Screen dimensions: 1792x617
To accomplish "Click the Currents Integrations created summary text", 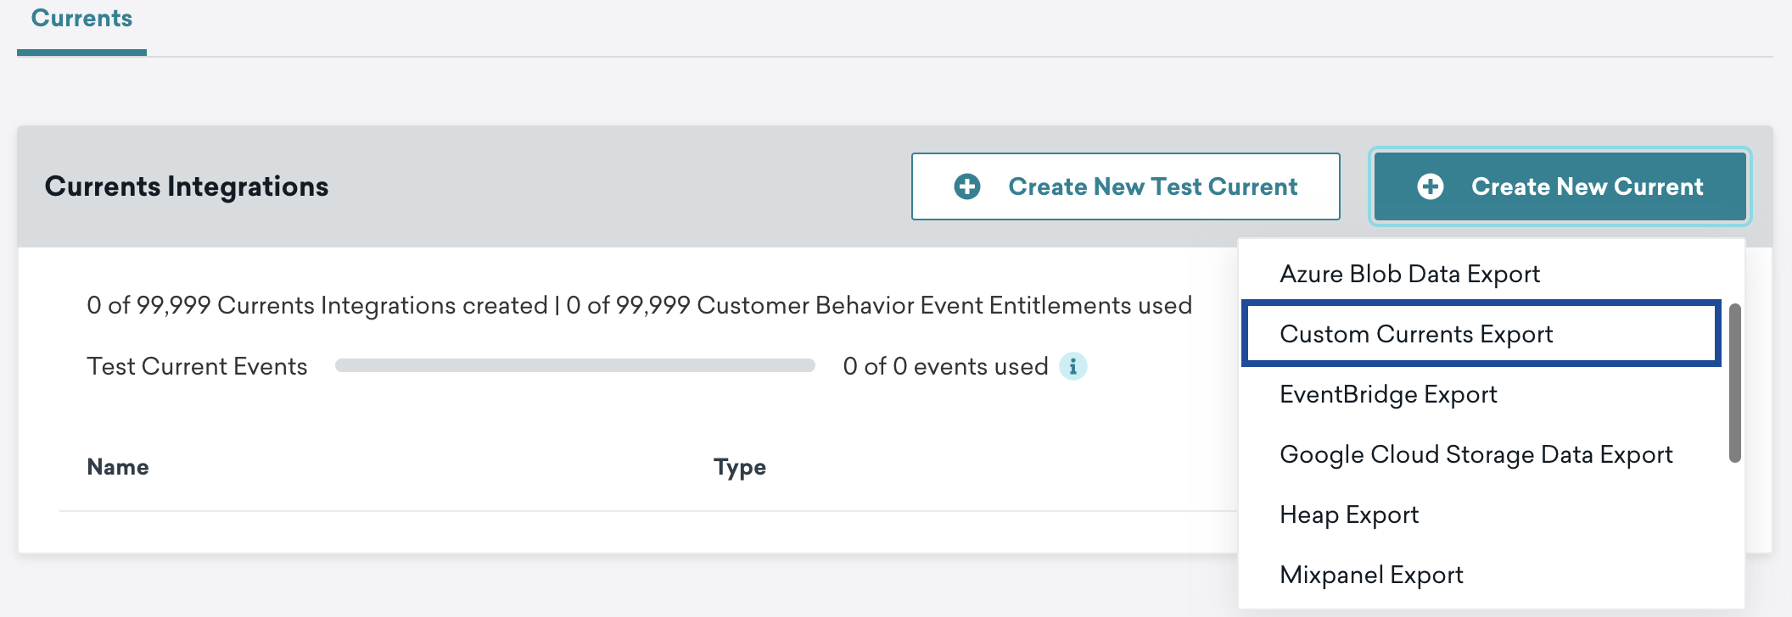I will (317, 305).
